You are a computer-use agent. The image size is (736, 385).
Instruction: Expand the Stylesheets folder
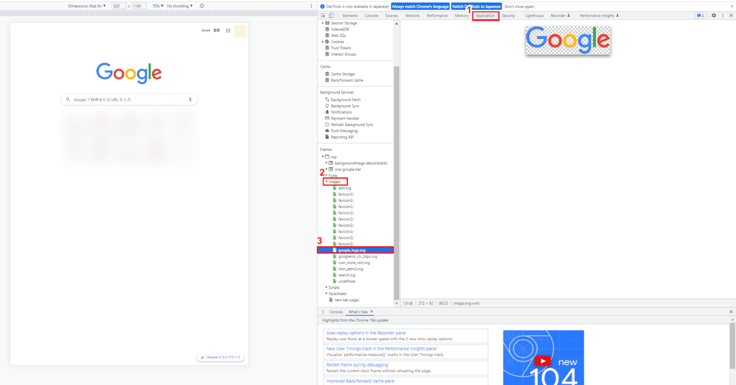[327, 293]
